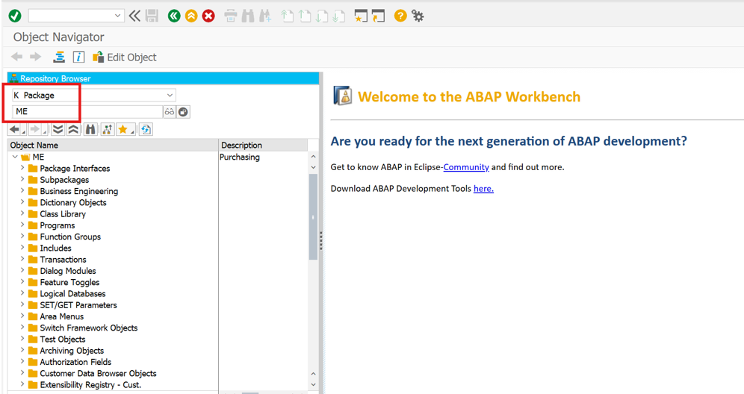The height and width of the screenshot is (394, 744).
Task: Open Help with the yellow question mark icon
Action: pyautogui.click(x=400, y=16)
